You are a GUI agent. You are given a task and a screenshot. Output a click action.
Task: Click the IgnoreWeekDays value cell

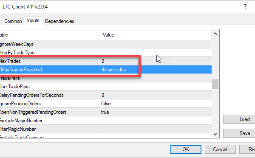[x=156, y=44]
